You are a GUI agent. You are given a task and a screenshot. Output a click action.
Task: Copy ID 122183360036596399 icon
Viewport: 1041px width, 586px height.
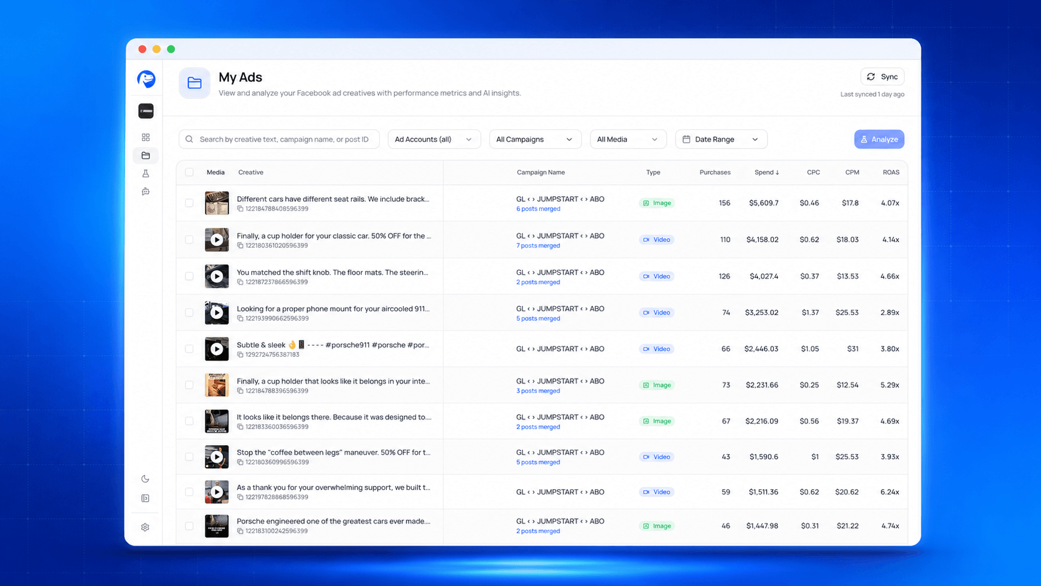(240, 427)
